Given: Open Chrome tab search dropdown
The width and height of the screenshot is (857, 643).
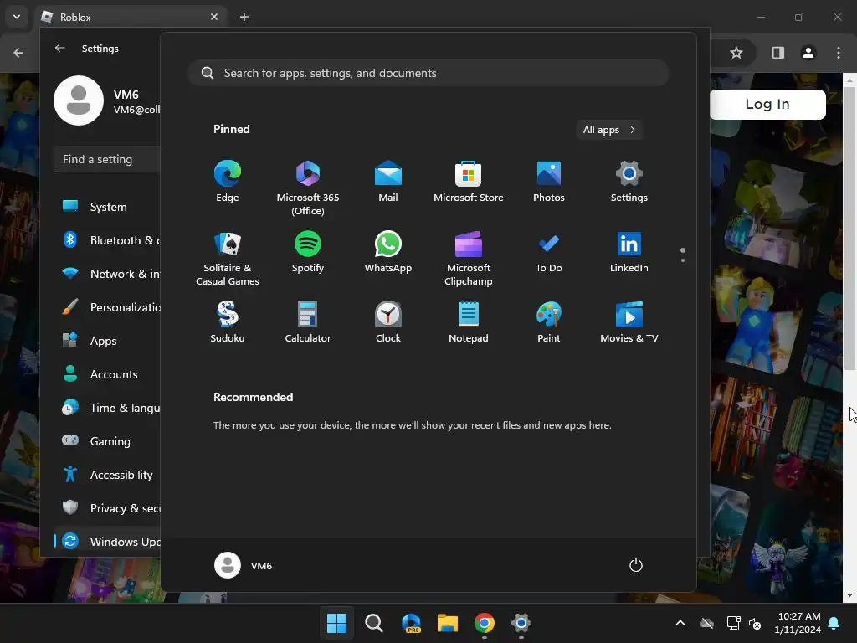Looking at the screenshot, I should click(x=17, y=17).
